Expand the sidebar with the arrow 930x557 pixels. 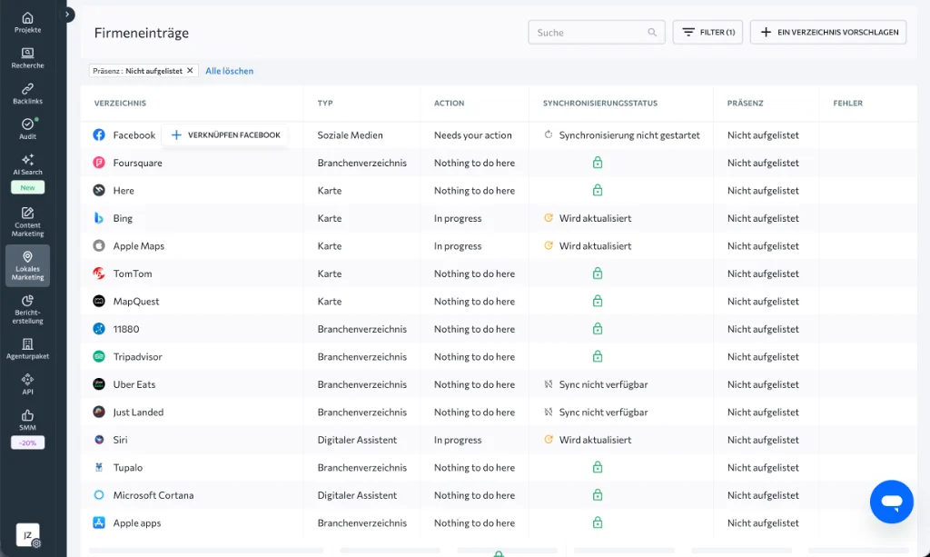(67, 15)
